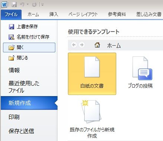Screen dimensions: 163x141
Task: Switch to the 参考資料 ribbon tab
Action: tap(117, 14)
